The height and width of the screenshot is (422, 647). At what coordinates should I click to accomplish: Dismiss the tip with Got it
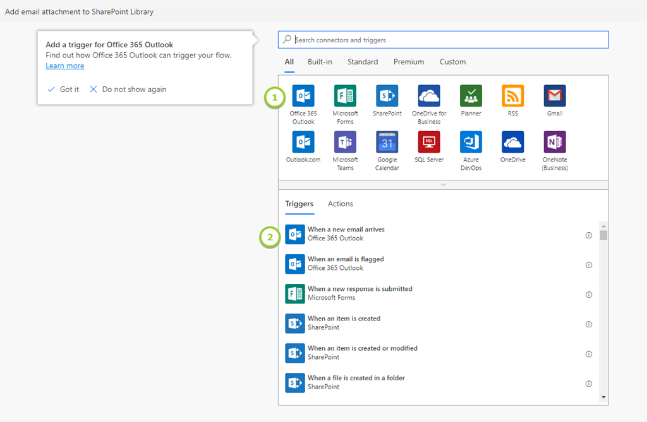pyautogui.click(x=63, y=90)
